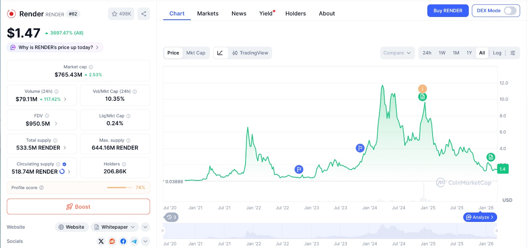Toggle DEX Mode switch

[510, 11]
